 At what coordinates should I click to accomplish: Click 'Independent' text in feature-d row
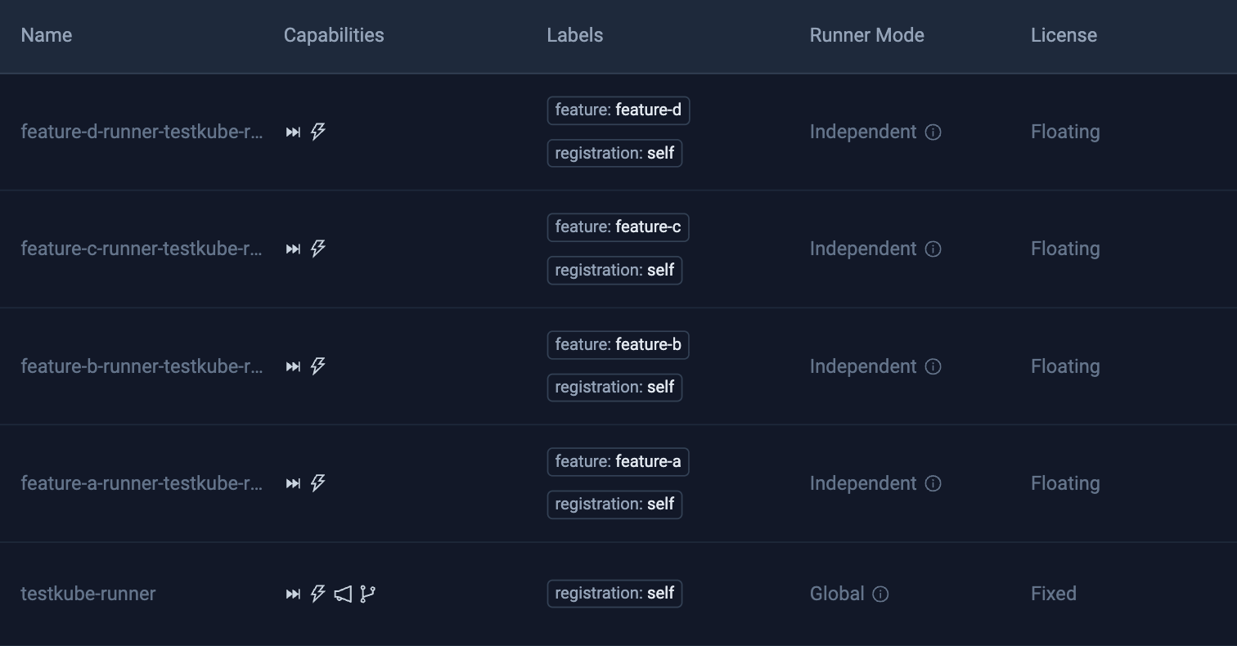863,132
